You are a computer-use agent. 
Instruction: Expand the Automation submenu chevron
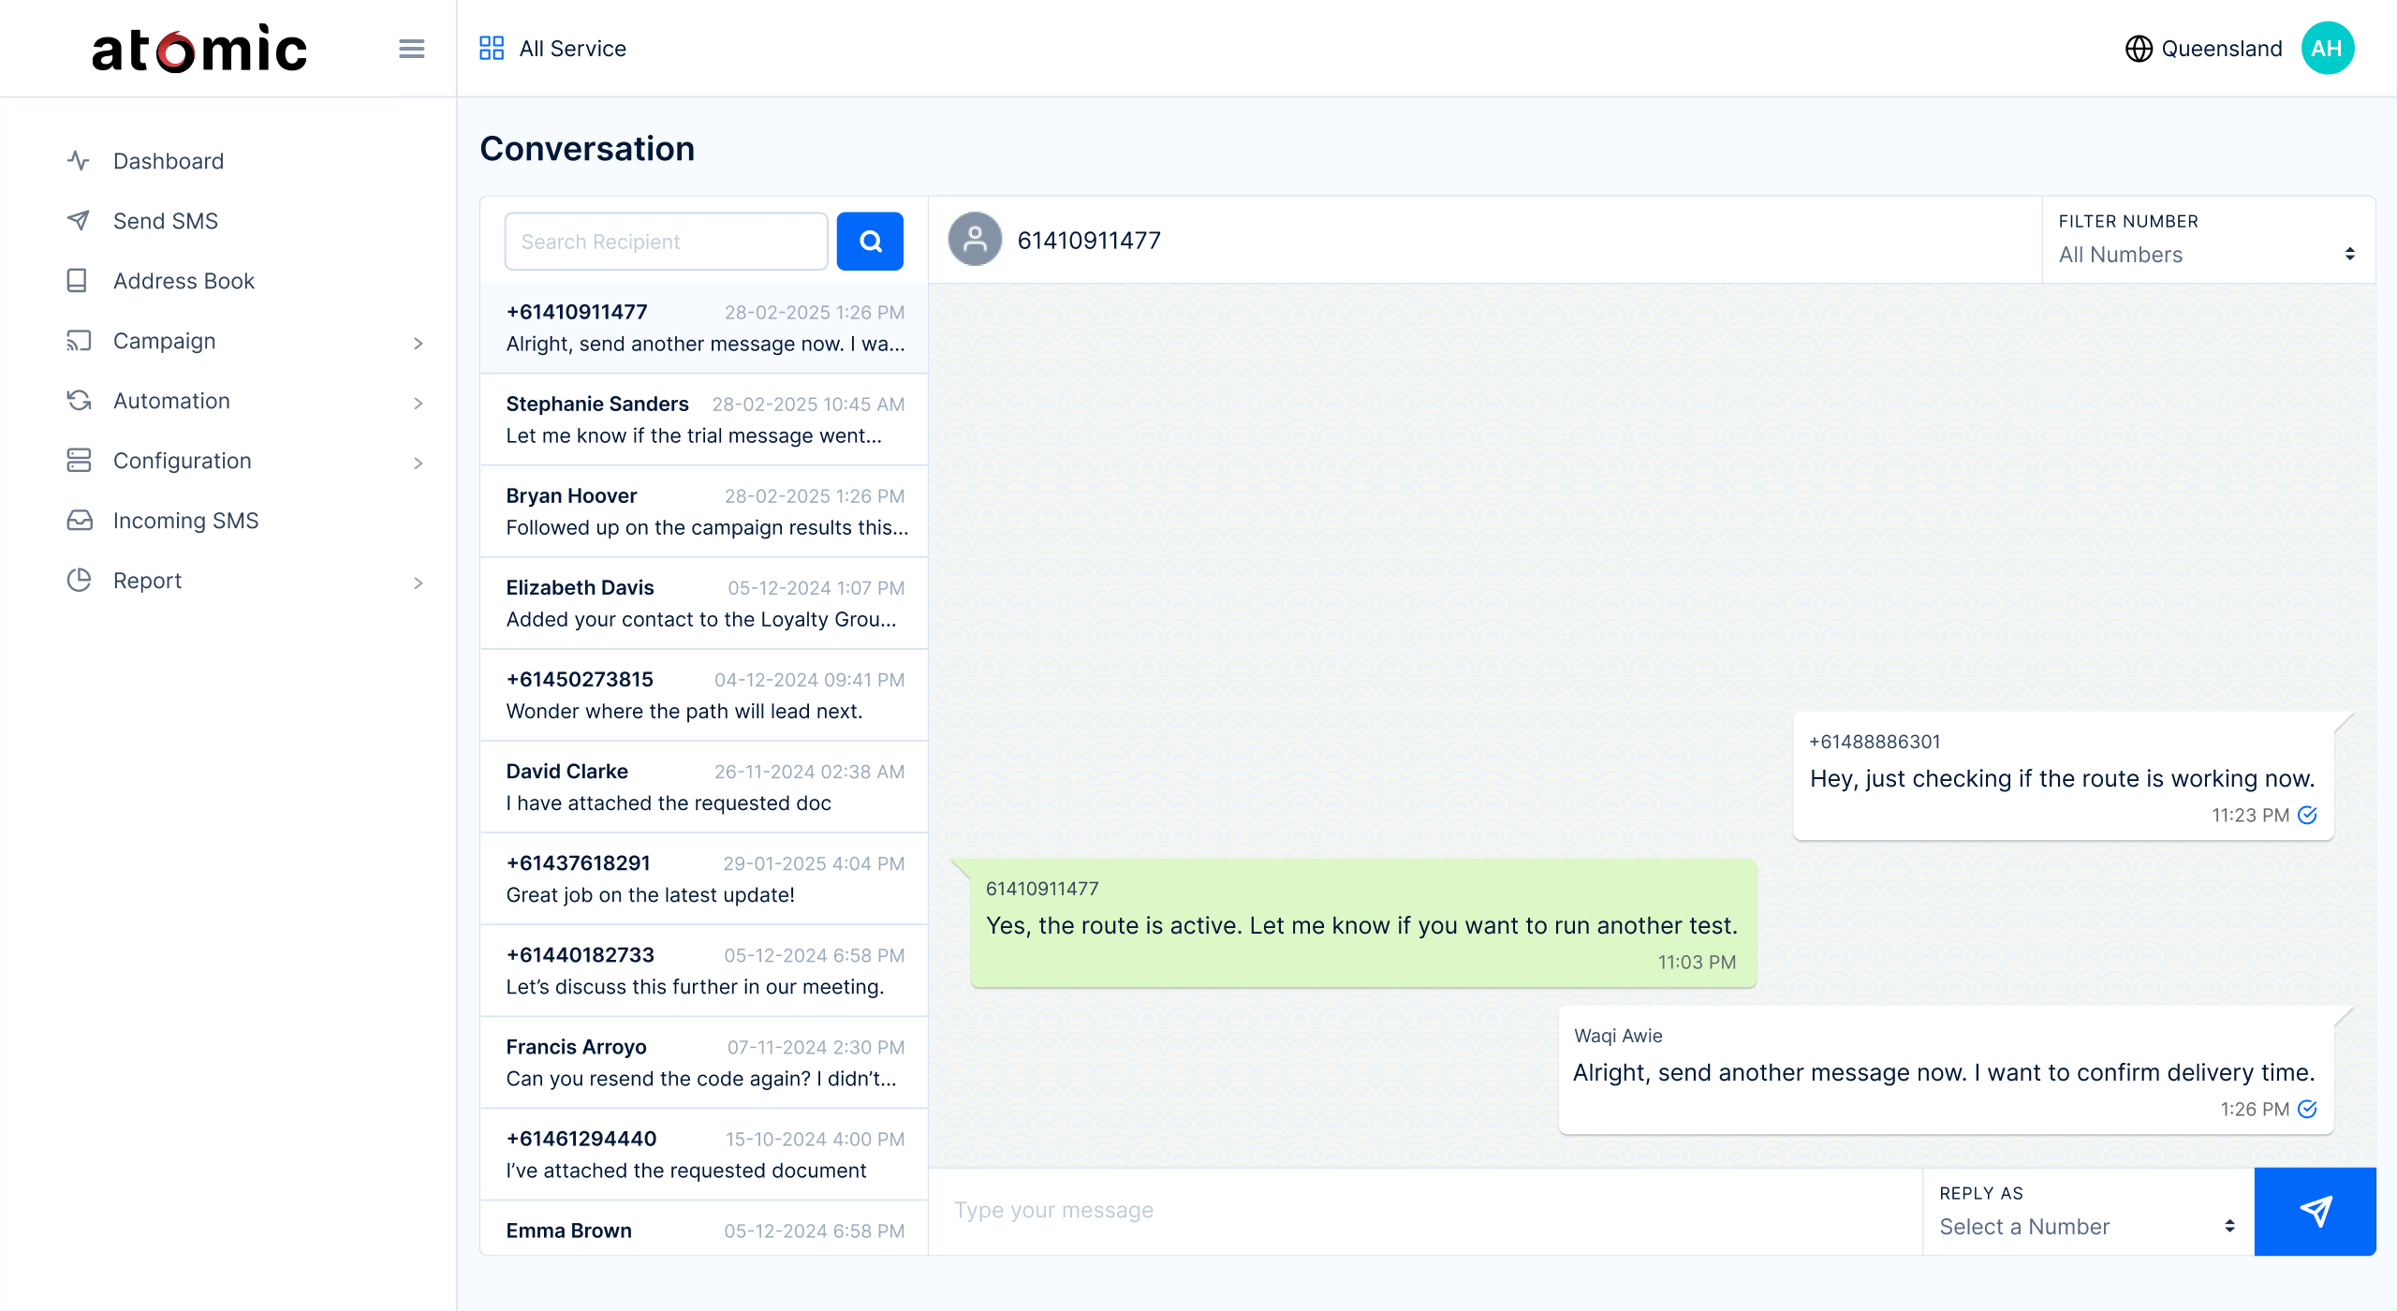418,403
